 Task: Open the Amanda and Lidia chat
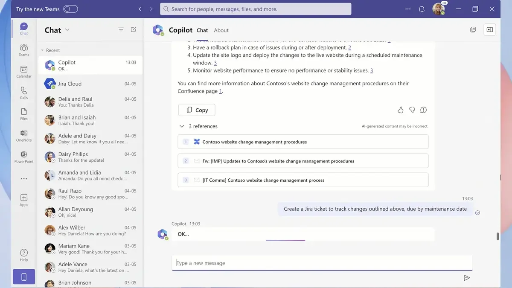click(90, 175)
